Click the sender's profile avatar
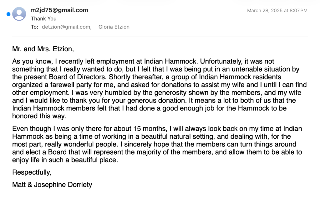 (19, 14)
